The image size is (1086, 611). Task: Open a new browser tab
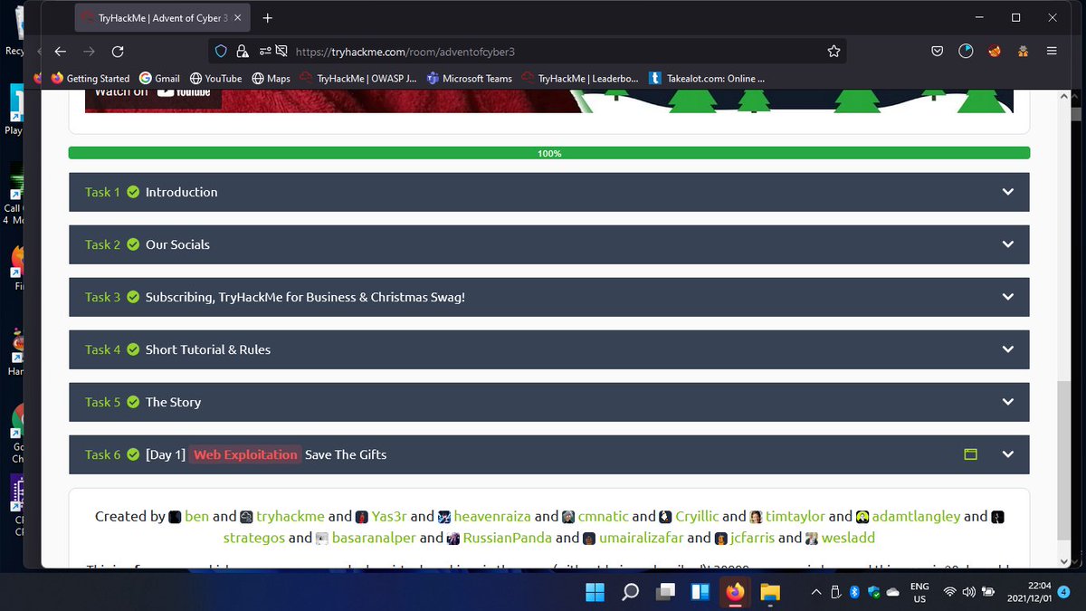point(267,18)
